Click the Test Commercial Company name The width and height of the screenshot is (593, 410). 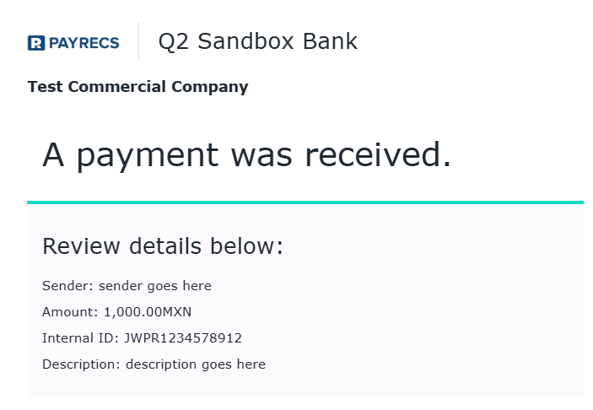point(137,86)
